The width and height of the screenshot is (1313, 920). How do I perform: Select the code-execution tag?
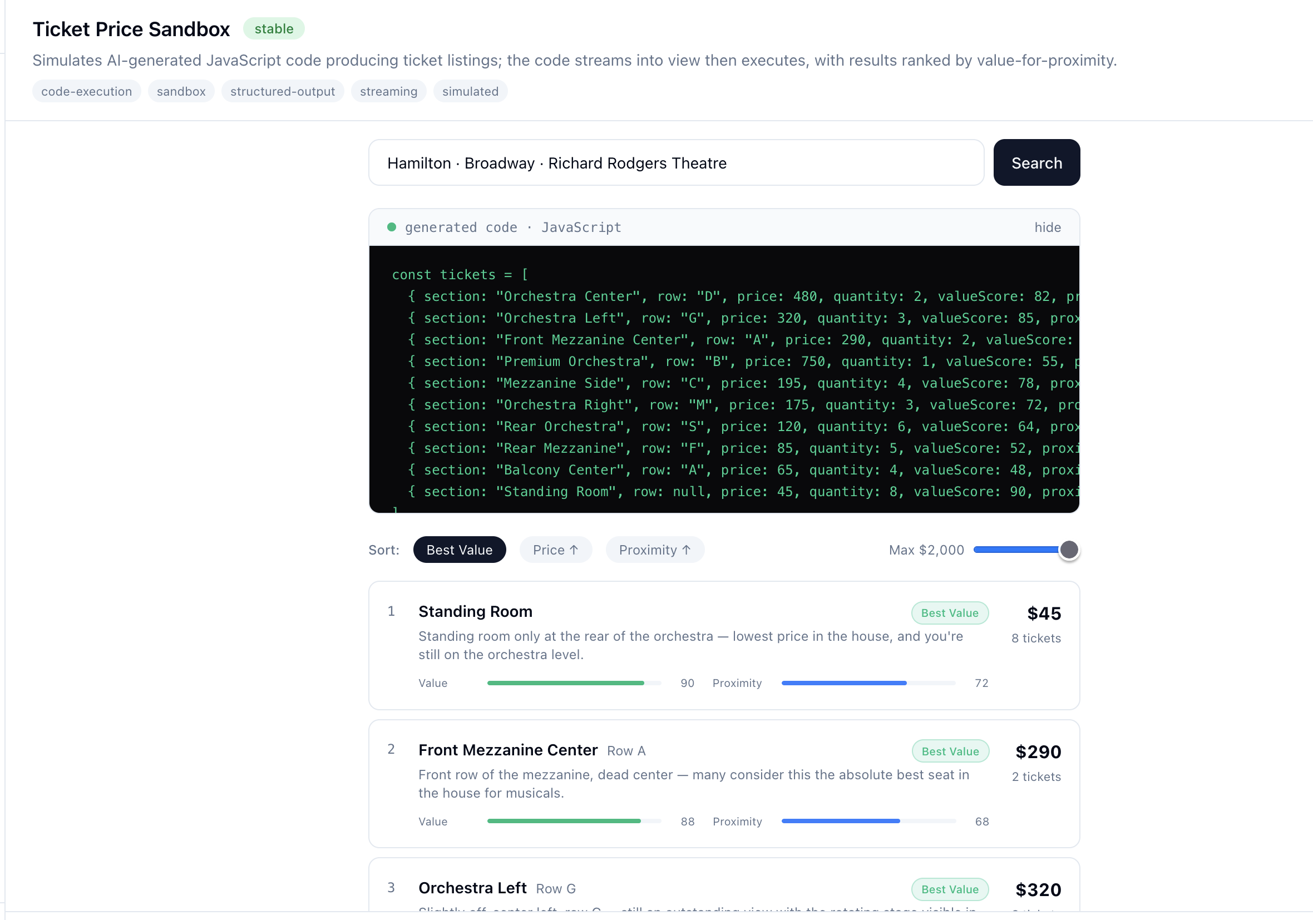(x=86, y=91)
